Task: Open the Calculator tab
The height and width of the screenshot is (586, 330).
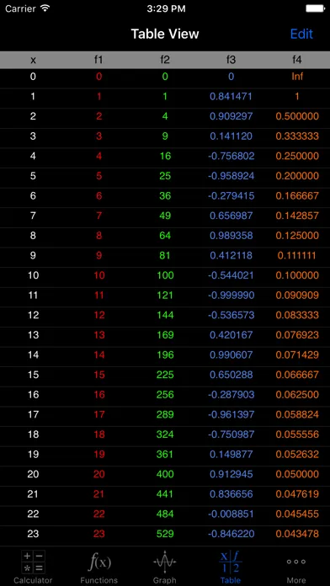Action: tap(33, 567)
